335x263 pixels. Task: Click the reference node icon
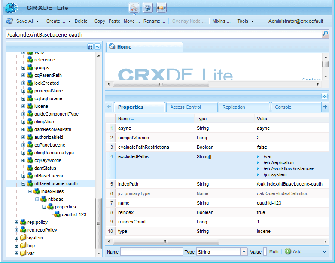pyautogui.click(x=30, y=60)
